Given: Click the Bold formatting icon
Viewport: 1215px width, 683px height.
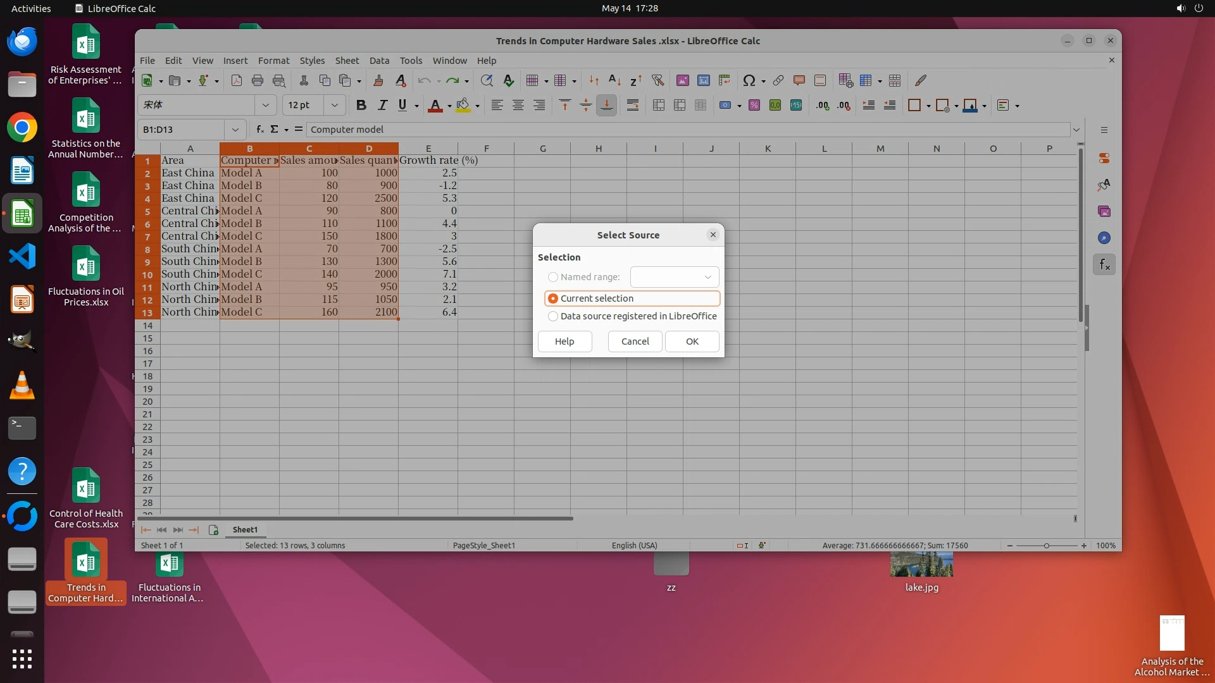Looking at the screenshot, I should coord(361,106).
